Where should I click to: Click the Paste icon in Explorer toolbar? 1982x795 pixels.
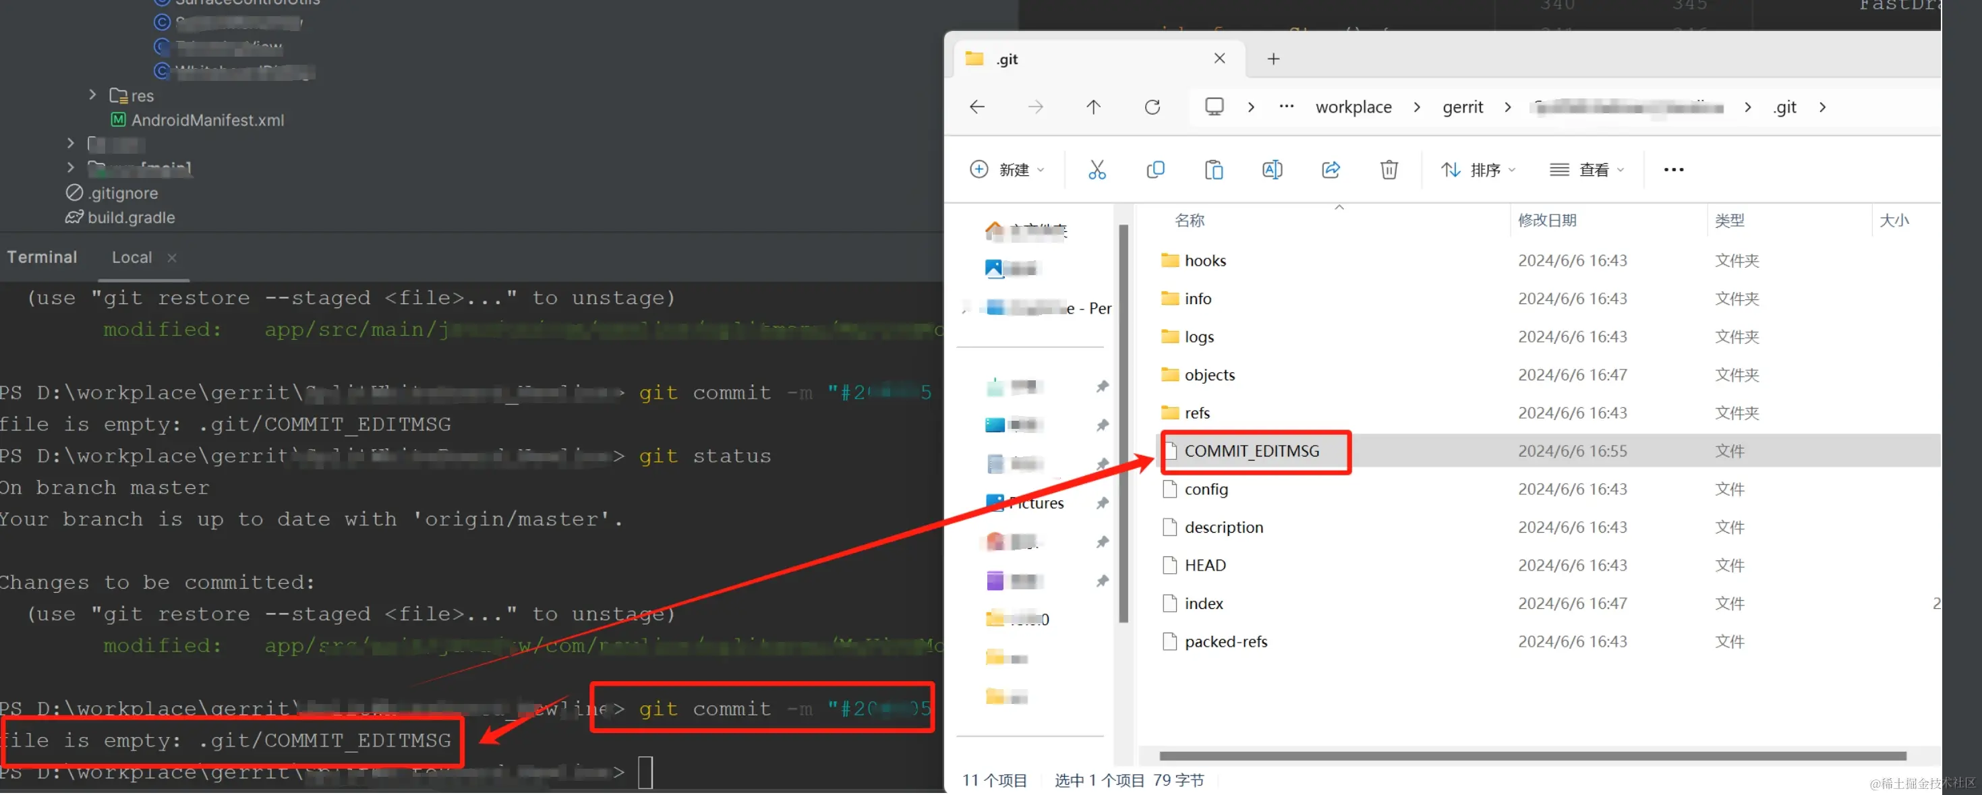1214,169
